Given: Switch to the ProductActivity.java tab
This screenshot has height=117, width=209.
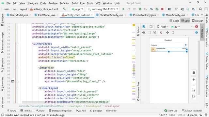Looking at the screenshot, I should (144, 15).
